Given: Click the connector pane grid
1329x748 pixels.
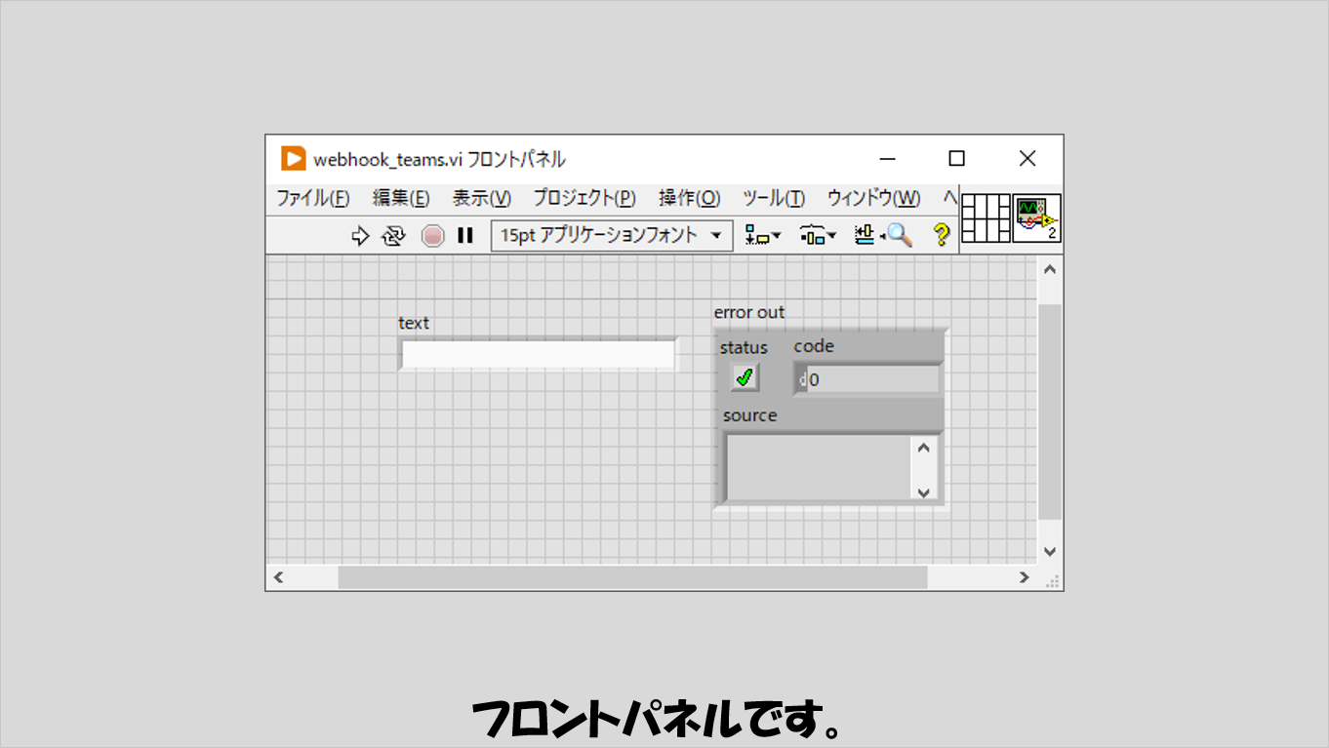Looking at the screenshot, I should (x=986, y=218).
